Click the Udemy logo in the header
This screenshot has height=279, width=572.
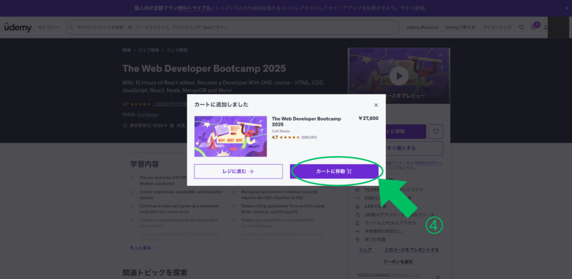(x=18, y=27)
